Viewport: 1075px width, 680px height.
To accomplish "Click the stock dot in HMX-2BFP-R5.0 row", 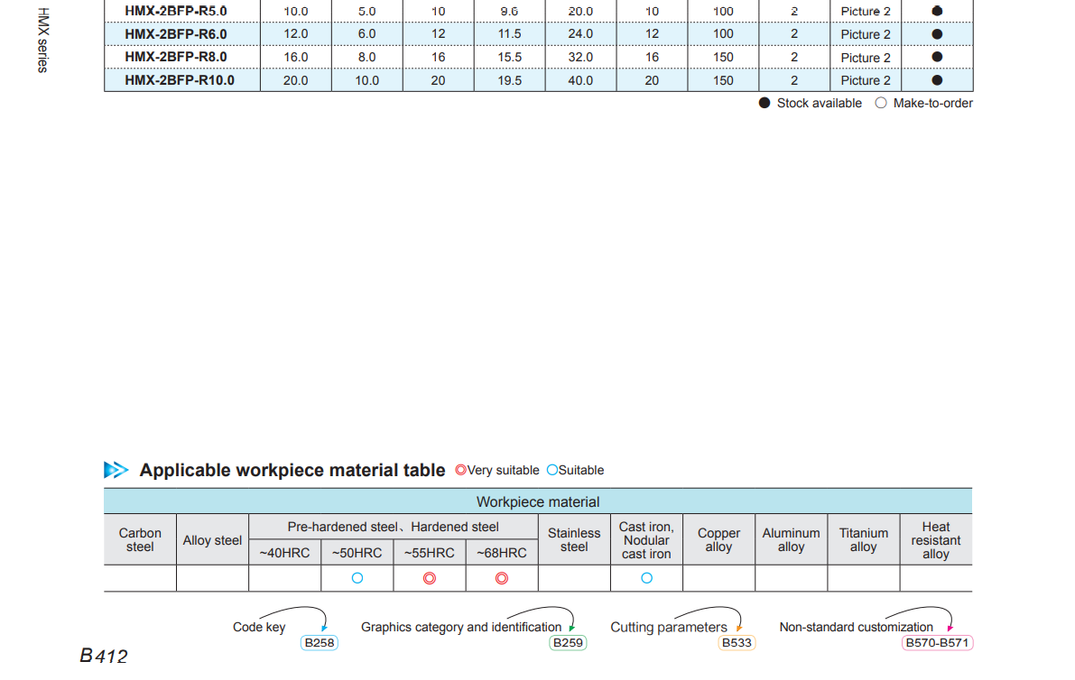I will tap(937, 11).
